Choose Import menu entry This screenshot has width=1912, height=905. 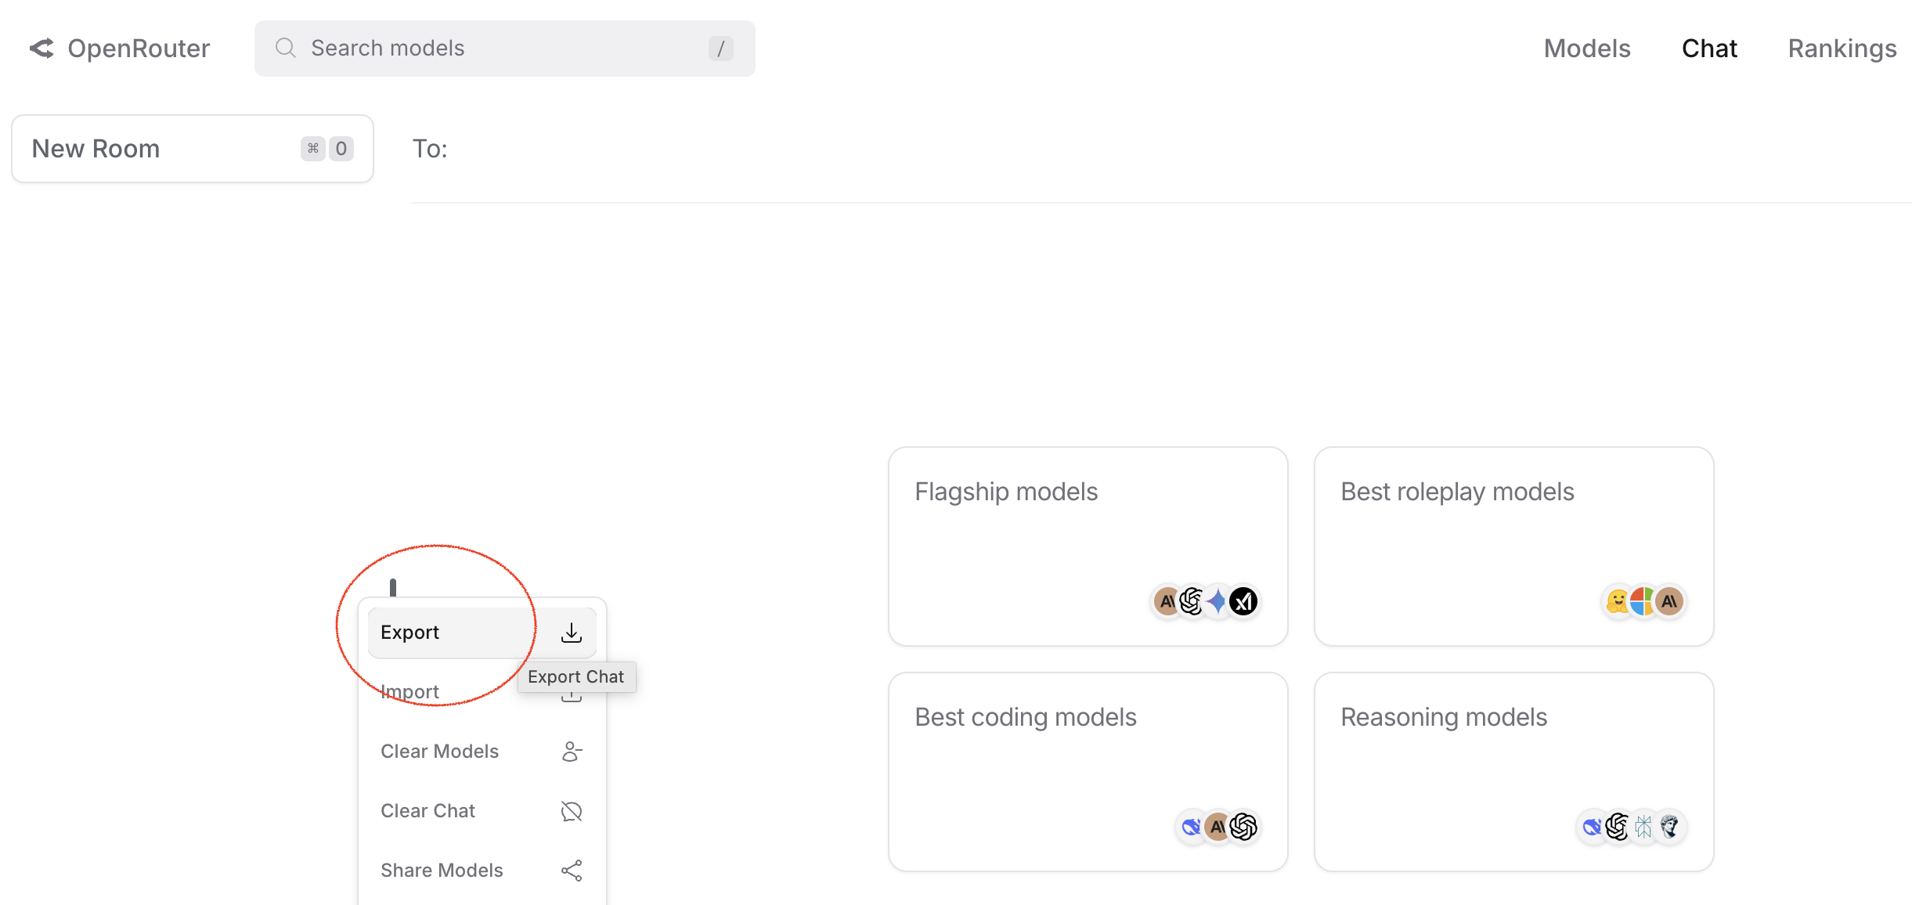pos(410,692)
